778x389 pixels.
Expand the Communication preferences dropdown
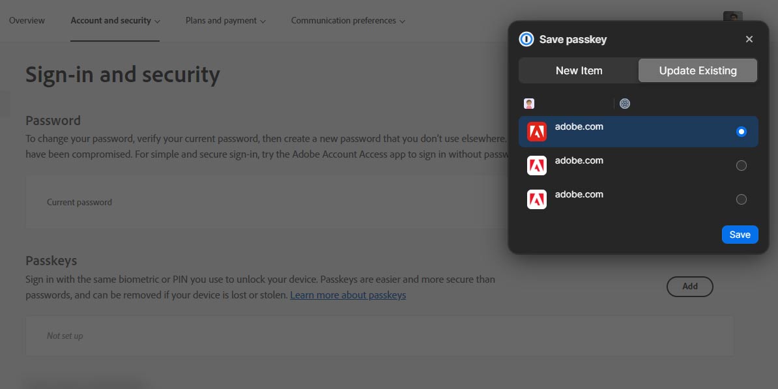[x=348, y=20]
